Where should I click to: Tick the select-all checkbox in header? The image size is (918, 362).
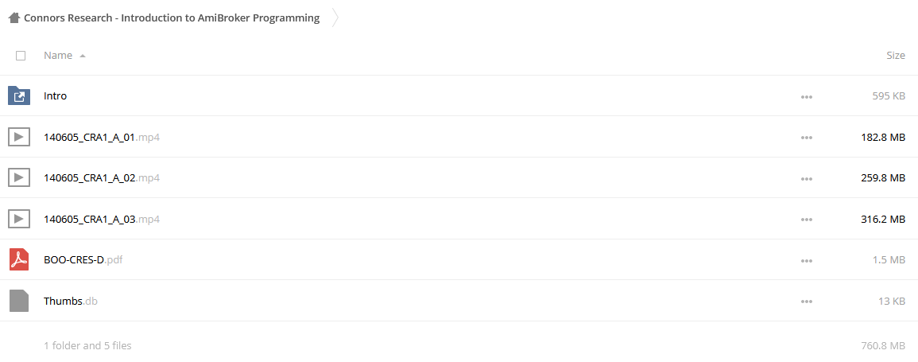[x=21, y=56]
